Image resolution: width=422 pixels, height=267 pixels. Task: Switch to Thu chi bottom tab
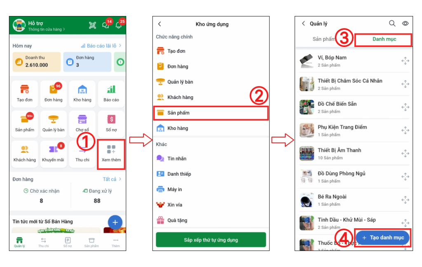coord(43,242)
